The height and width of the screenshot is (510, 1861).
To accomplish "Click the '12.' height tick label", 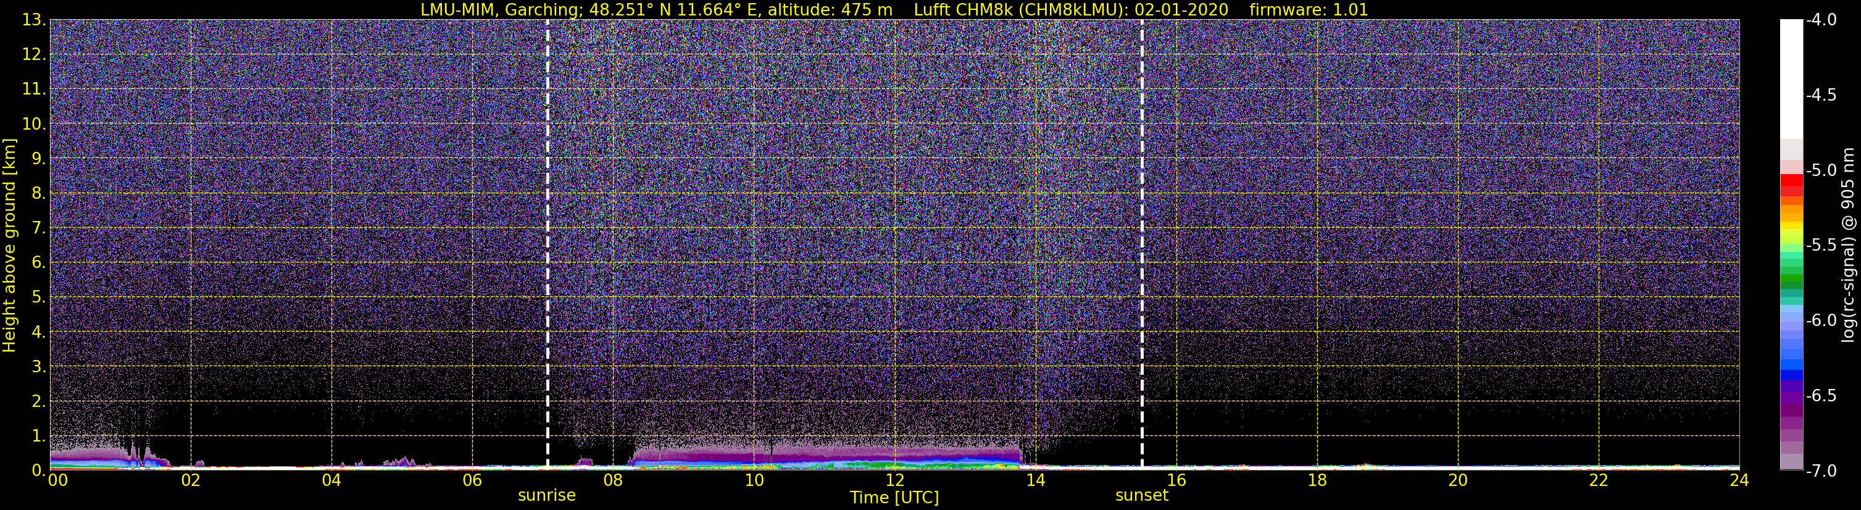I will (x=33, y=55).
